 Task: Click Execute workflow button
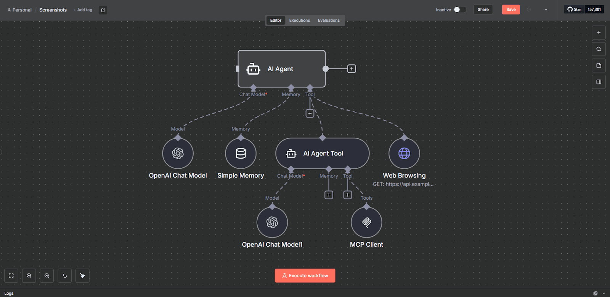(305, 276)
